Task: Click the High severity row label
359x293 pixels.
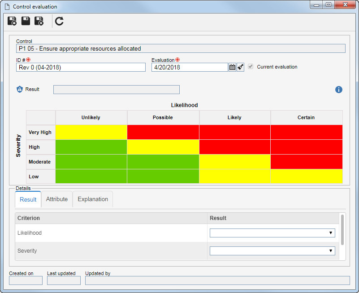Action: coord(41,147)
